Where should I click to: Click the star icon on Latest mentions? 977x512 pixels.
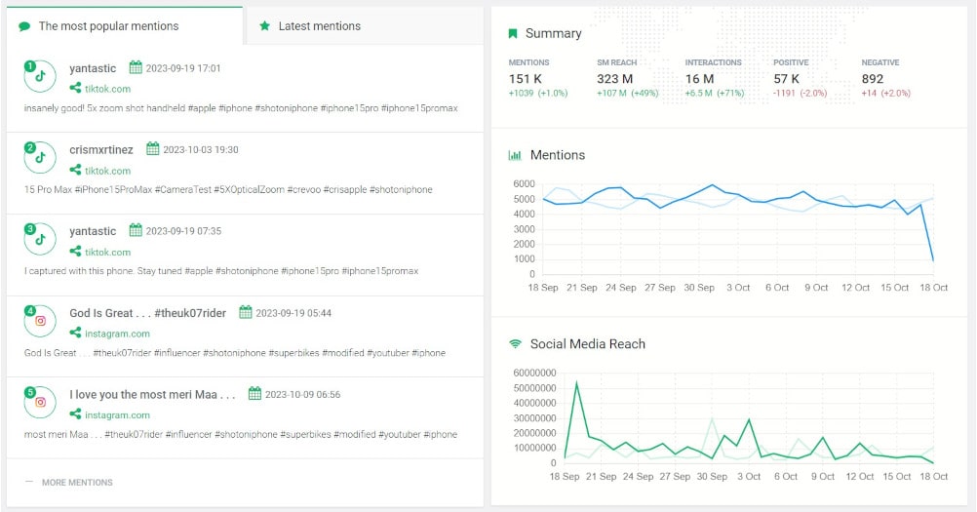(x=265, y=26)
